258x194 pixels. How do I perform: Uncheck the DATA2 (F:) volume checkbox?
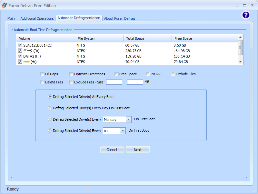(20, 56)
